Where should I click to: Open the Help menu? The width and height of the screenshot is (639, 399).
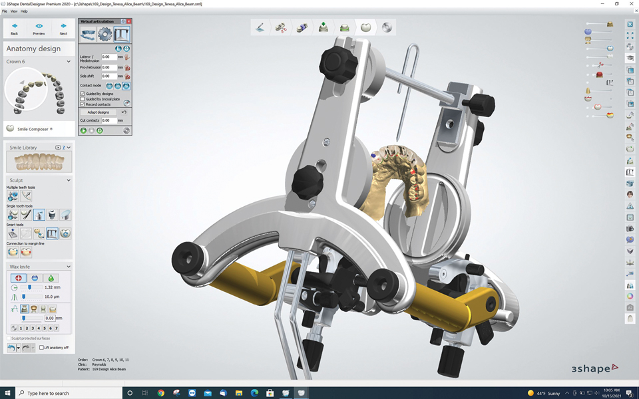[x=25, y=11]
